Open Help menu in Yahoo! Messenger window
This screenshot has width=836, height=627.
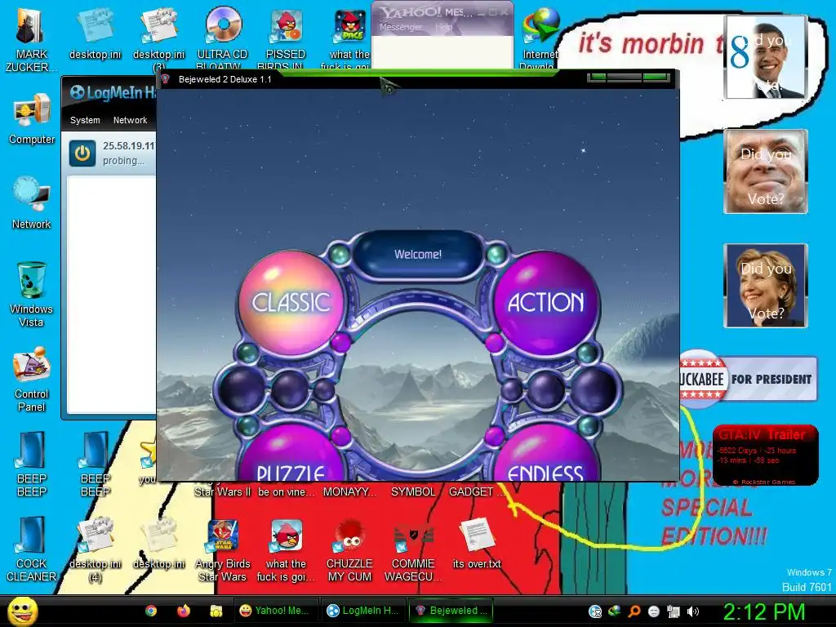pyautogui.click(x=443, y=27)
